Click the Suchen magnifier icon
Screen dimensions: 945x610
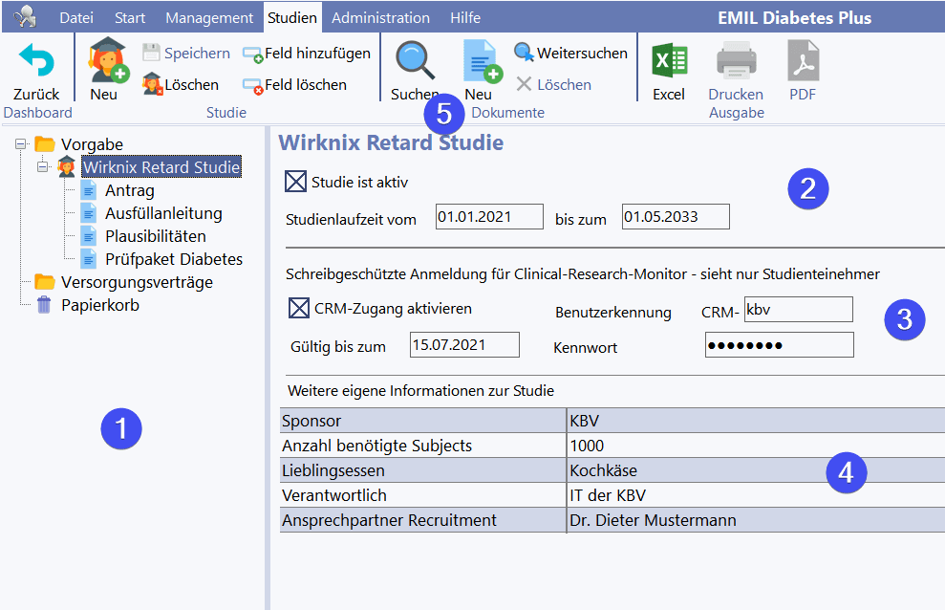(x=415, y=63)
